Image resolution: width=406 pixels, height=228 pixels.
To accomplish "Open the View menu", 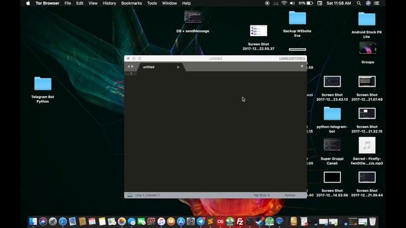I will (x=93, y=3).
